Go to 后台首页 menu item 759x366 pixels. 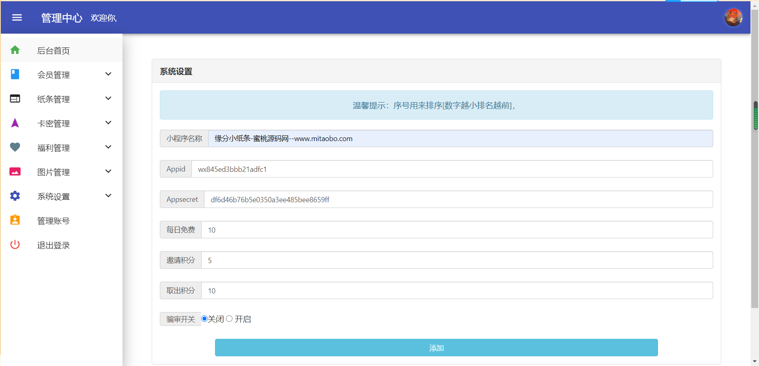tap(54, 51)
